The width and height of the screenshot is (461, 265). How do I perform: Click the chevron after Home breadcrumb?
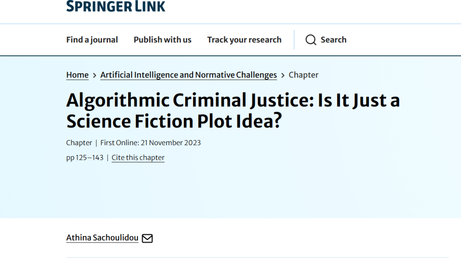(95, 75)
